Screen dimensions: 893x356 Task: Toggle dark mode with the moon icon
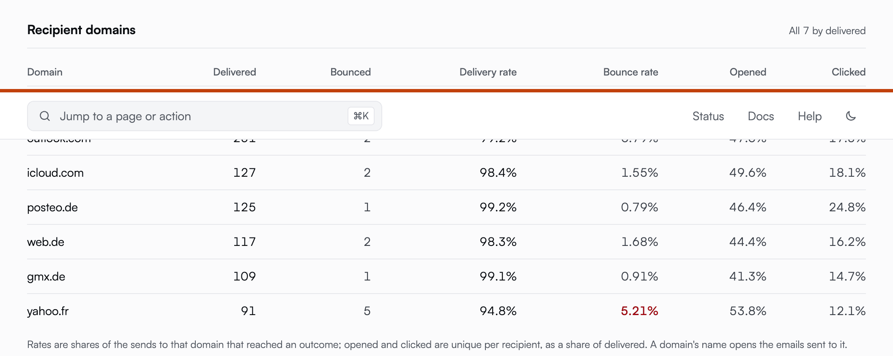point(851,116)
